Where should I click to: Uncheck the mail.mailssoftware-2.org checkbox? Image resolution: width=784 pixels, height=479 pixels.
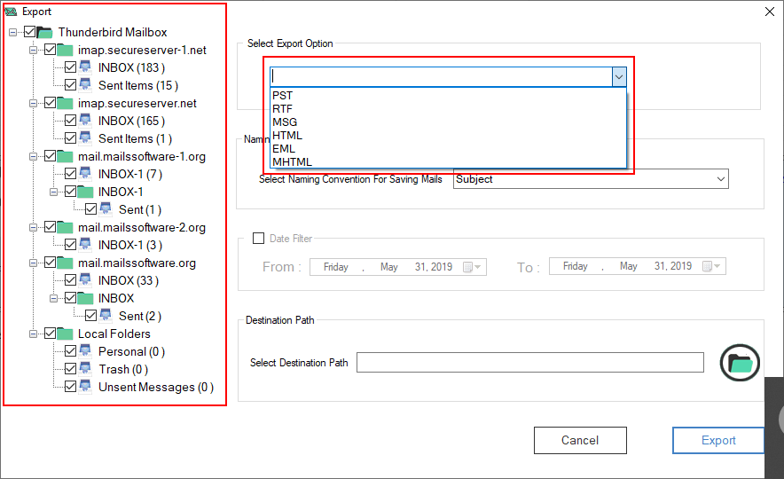[x=50, y=227]
